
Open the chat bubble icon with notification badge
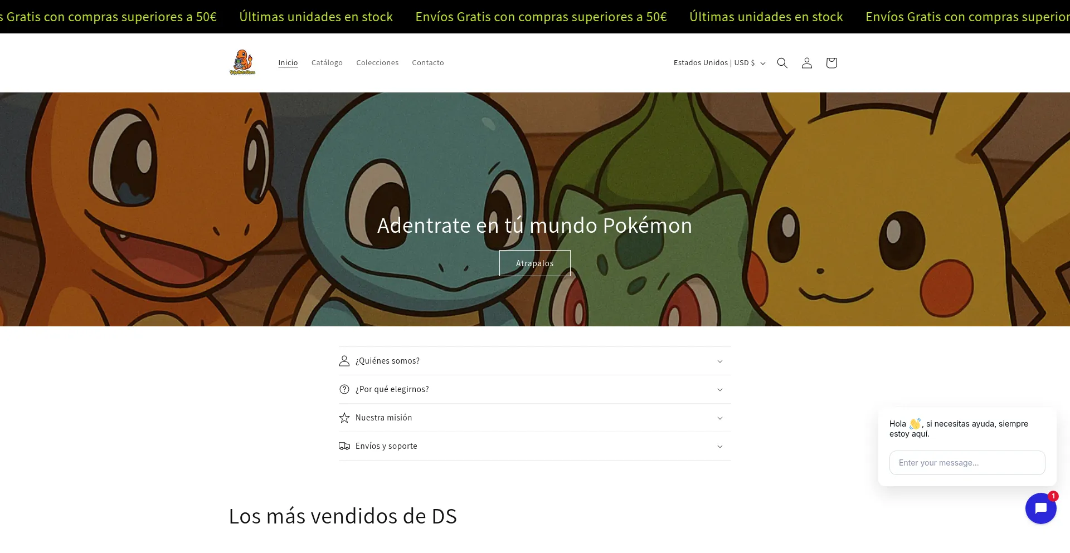pyautogui.click(x=1041, y=508)
